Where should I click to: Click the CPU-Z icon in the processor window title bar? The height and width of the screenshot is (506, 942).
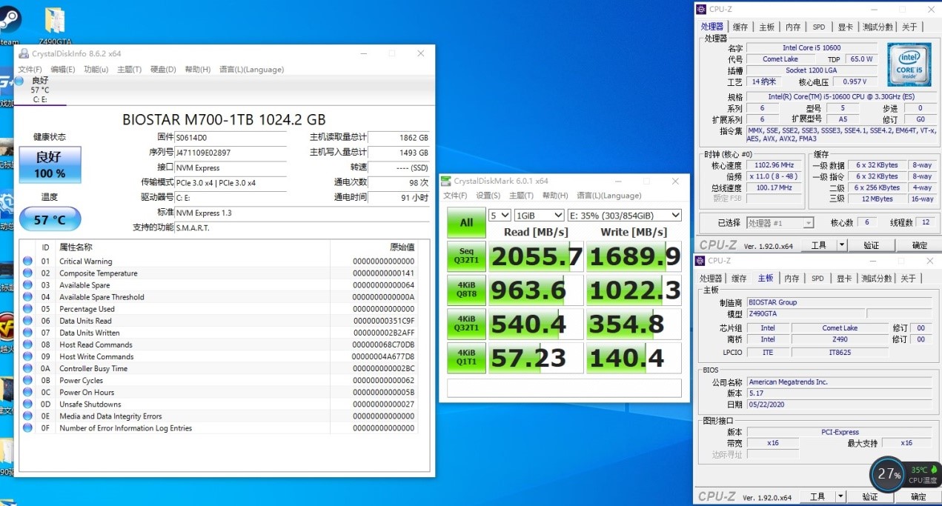700,9
